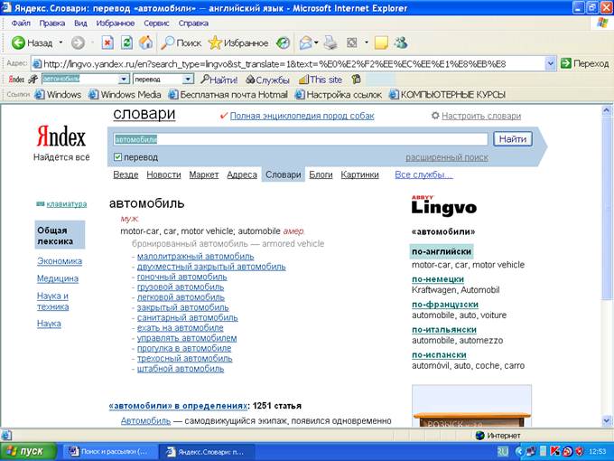Screen dimensions: 614x461
Task: Open the Правка menu
Action: [52, 24]
